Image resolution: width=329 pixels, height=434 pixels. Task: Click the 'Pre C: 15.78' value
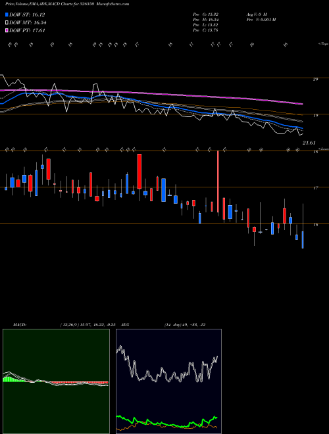tap(206, 30)
